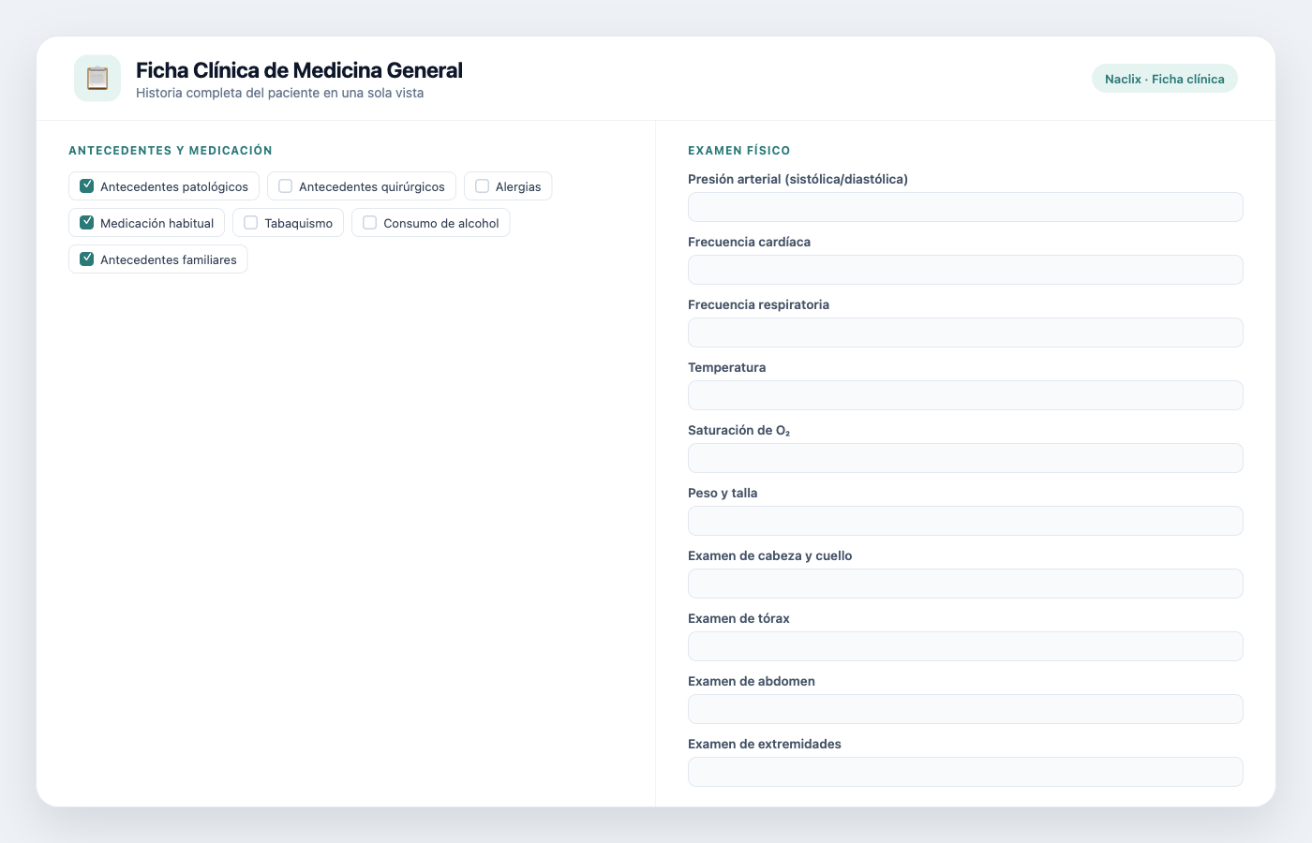Enable Antecedentes quirúrgicos checkbox

[286, 185]
